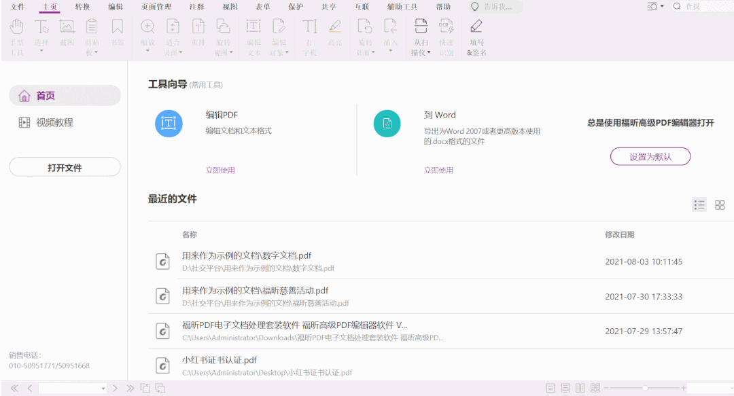Click the 打开文件 button
The image size is (734, 396).
[65, 166]
